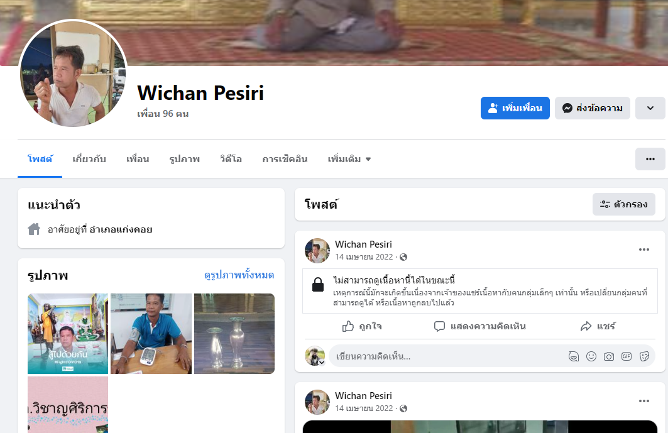Click the globe privacy icon on second post
Image resolution: width=668 pixels, height=433 pixels.
(403, 408)
